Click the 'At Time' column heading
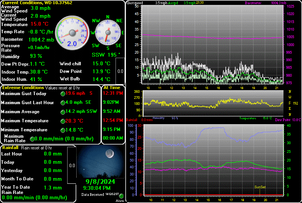Viewport: 302px width, 203px height. (112, 88)
